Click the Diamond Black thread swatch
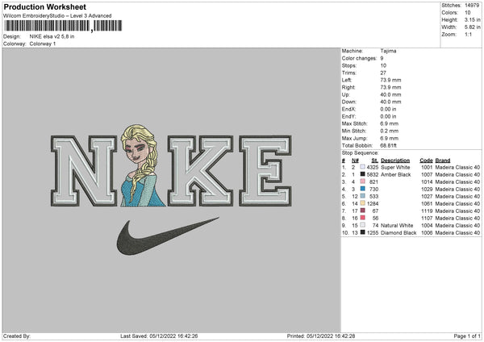The image size is (484, 342). pos(362,232)
